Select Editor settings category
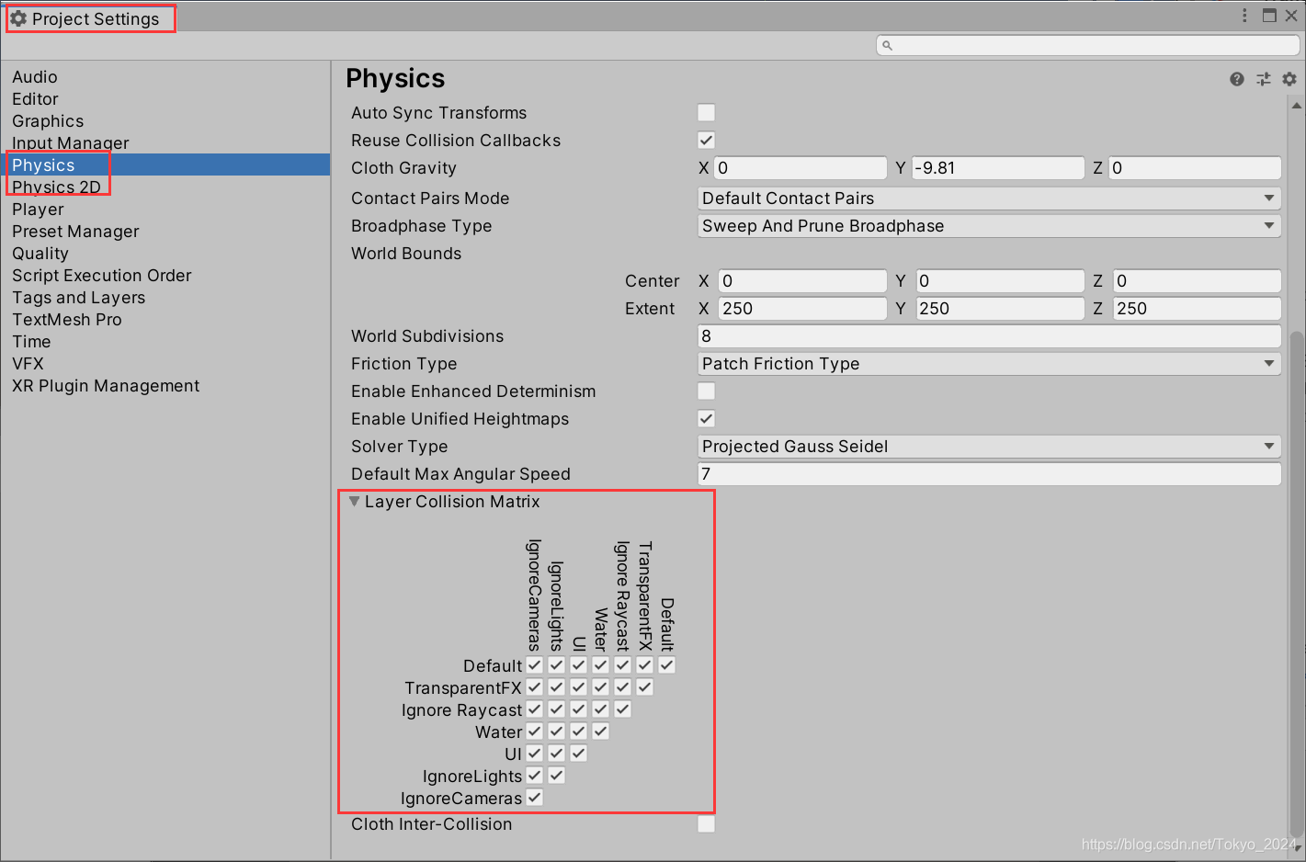 coord(35,99)
